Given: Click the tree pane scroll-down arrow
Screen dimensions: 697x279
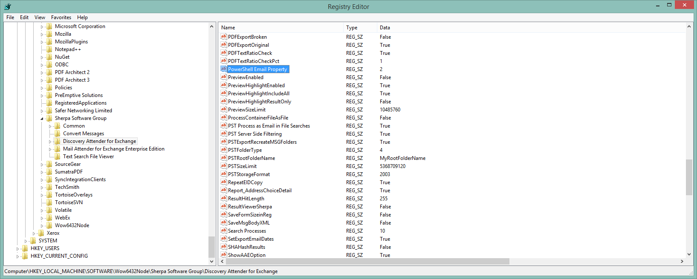Looking at the screenshot, I should coord(212,261).
